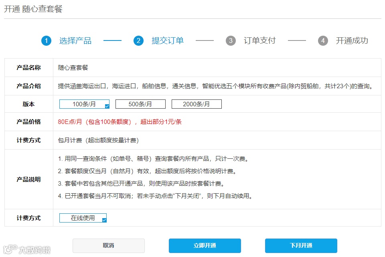The height and width of the screenshot is (257, 385).
Task: Click the step 1 circle icon
Action: [47, 41]
